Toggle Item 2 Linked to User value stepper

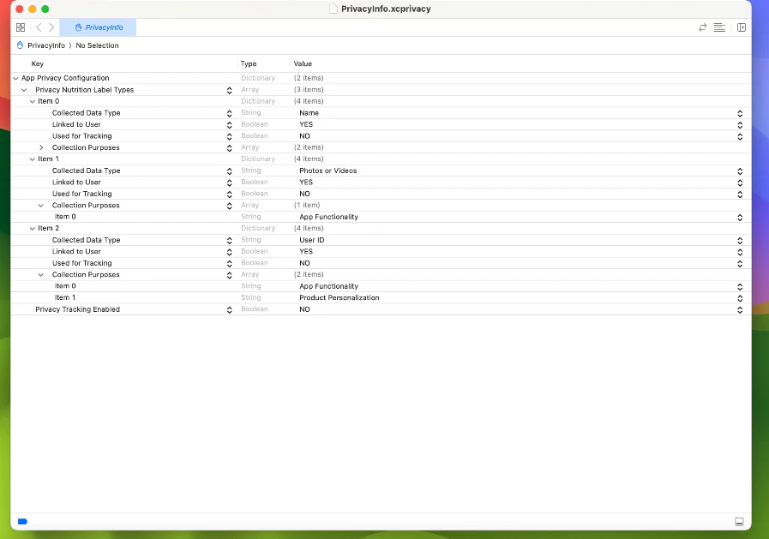click(x=740, y=252)
